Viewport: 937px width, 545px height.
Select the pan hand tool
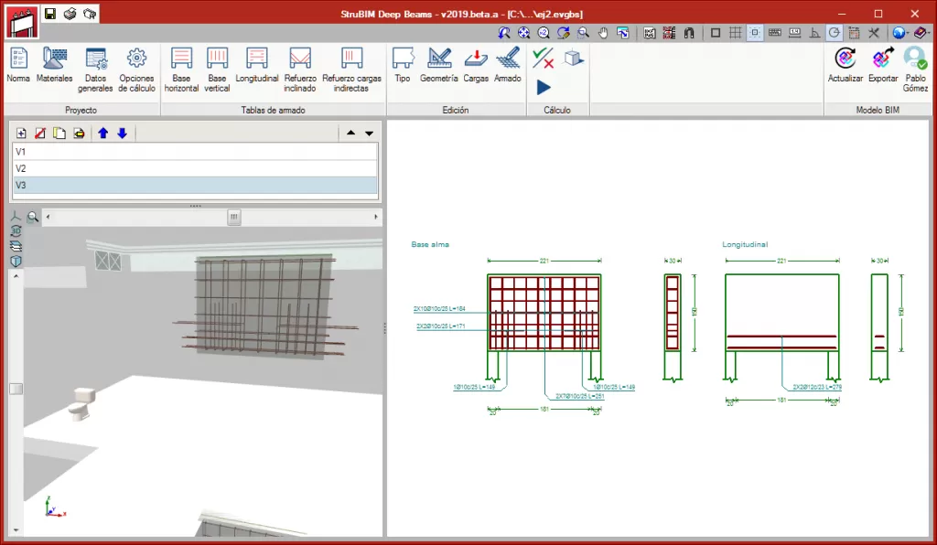click(x=603, y=32)
